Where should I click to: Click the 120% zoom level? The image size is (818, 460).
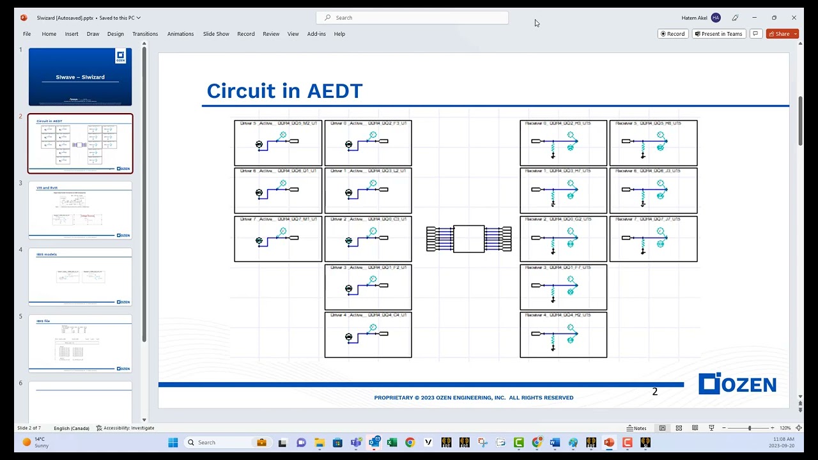pyautogui.click(x=785, y=428)
